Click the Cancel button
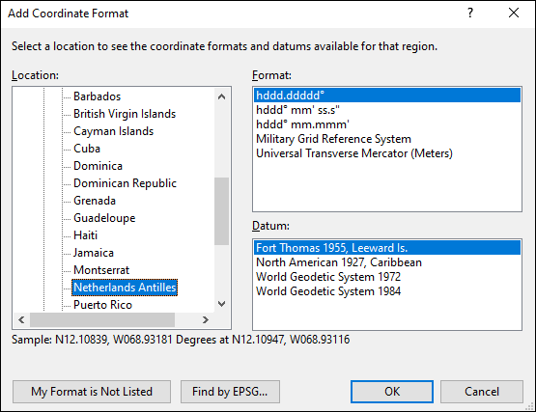This screenshot has height=412, width=536. click(482, 392)
